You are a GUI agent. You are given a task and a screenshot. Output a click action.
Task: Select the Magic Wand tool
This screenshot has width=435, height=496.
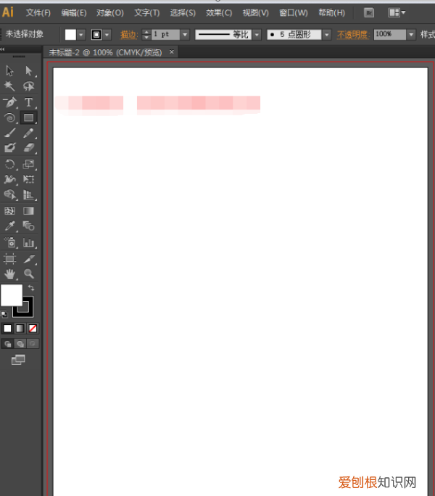[x=10, y=86]
